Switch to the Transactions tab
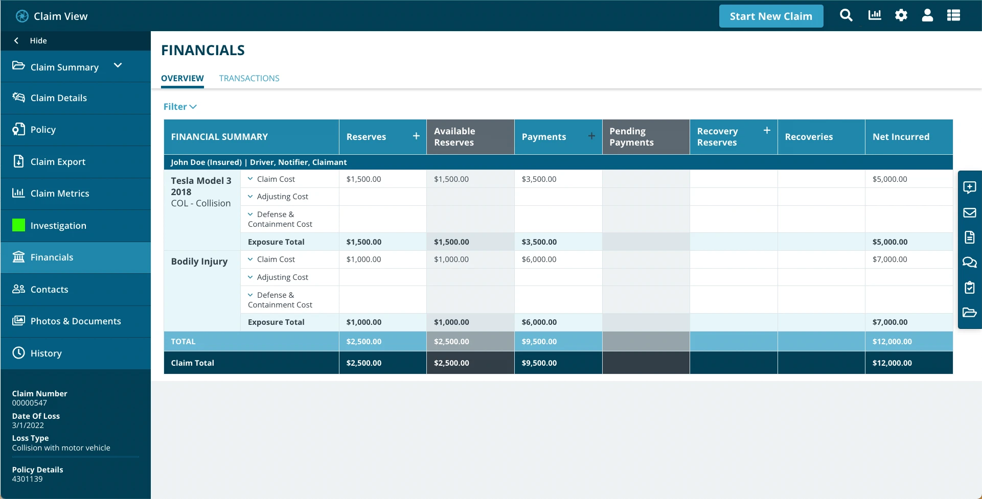 coord(249,78)
